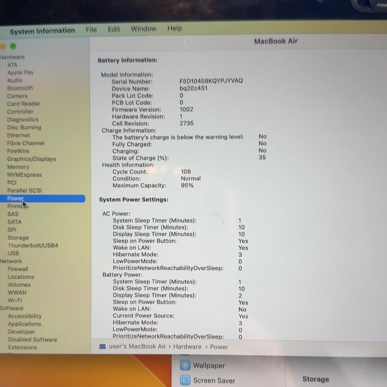Select Fibre Channel in the sidebar
This screenshot has width=387, height=387.
[26, 143]
